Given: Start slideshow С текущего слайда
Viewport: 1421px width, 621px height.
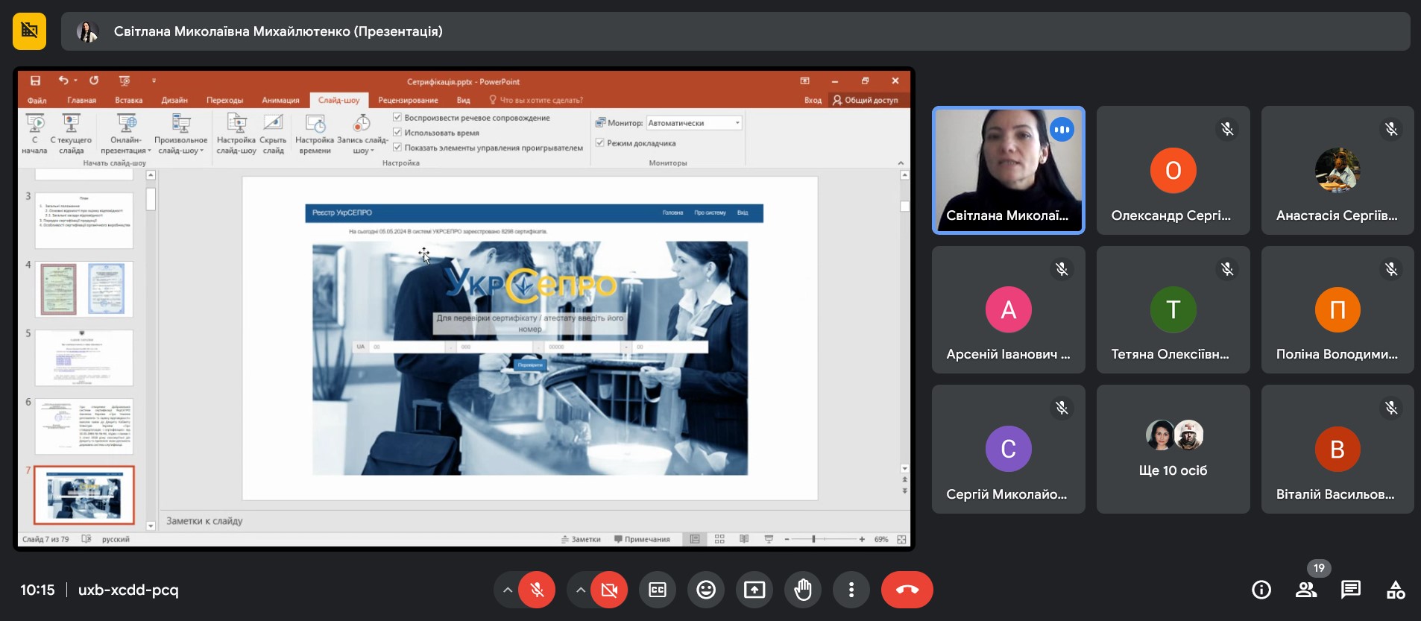Looking at the screenshot, I should pyautogui.click(x=71, y=134).
